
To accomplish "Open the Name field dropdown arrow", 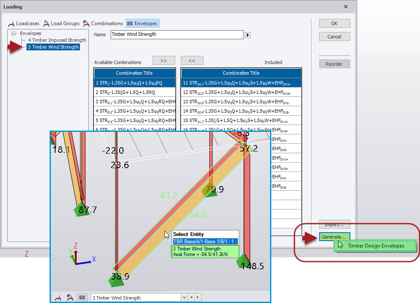I will [248, 35].
